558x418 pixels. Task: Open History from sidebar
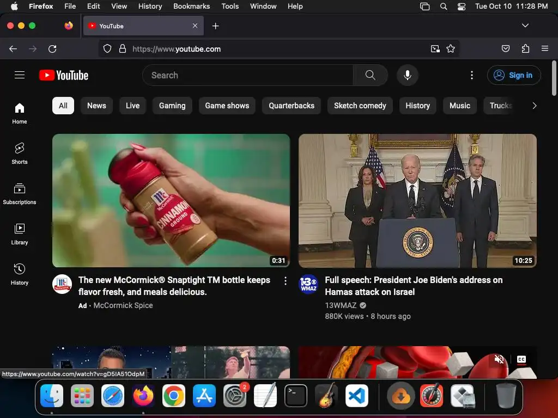20,274
